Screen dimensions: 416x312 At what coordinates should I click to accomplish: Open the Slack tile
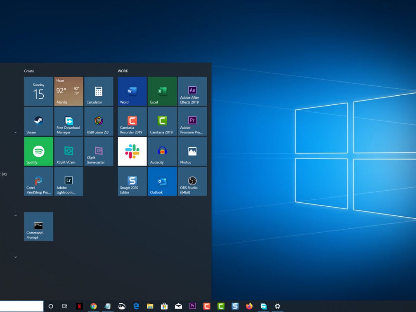[132, 151]
